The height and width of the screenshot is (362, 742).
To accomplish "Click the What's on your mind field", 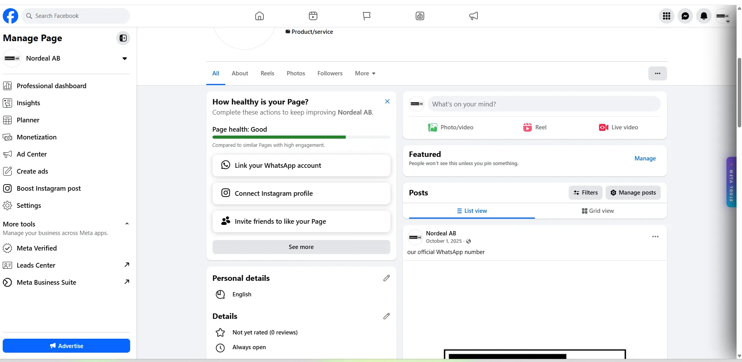I will [x=544, y=104].
